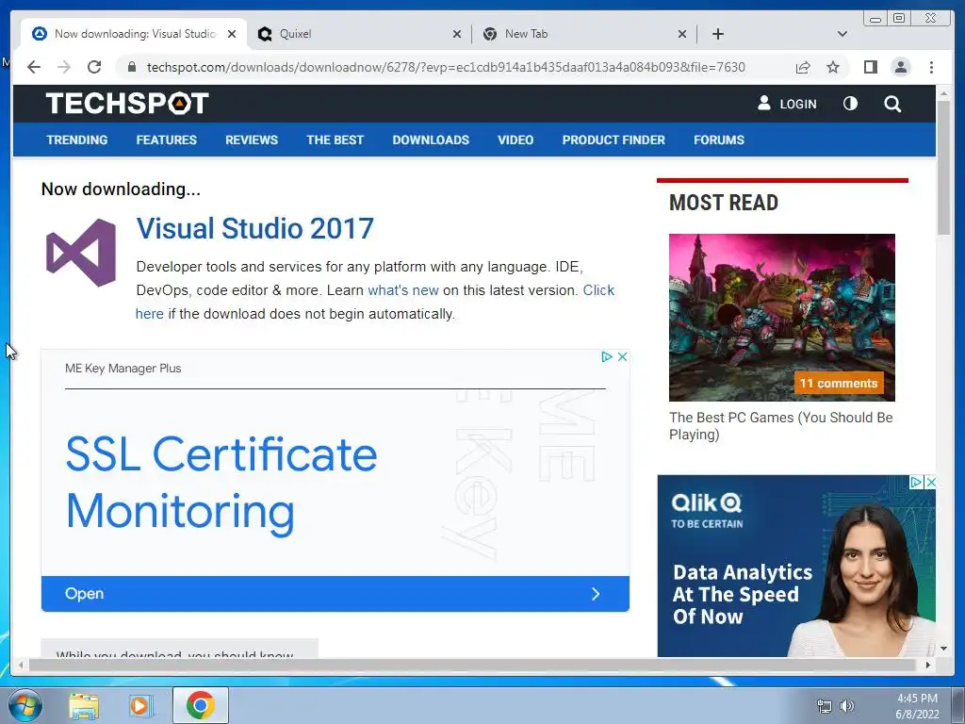Image resolution: width=965 pixels, height=724 pixels.
Task: Click the horizontal scrollbar right arrow
Action: (x=928, y=665)
